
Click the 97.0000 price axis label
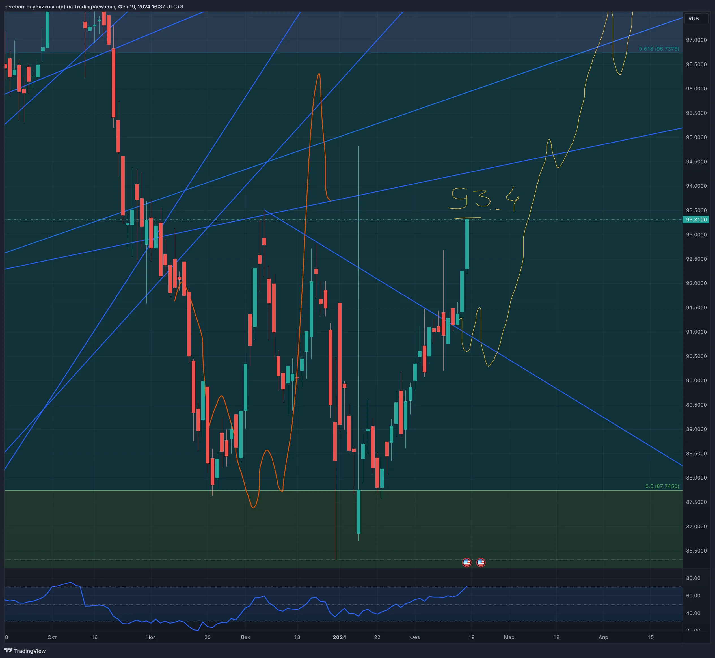coord(696,40)
